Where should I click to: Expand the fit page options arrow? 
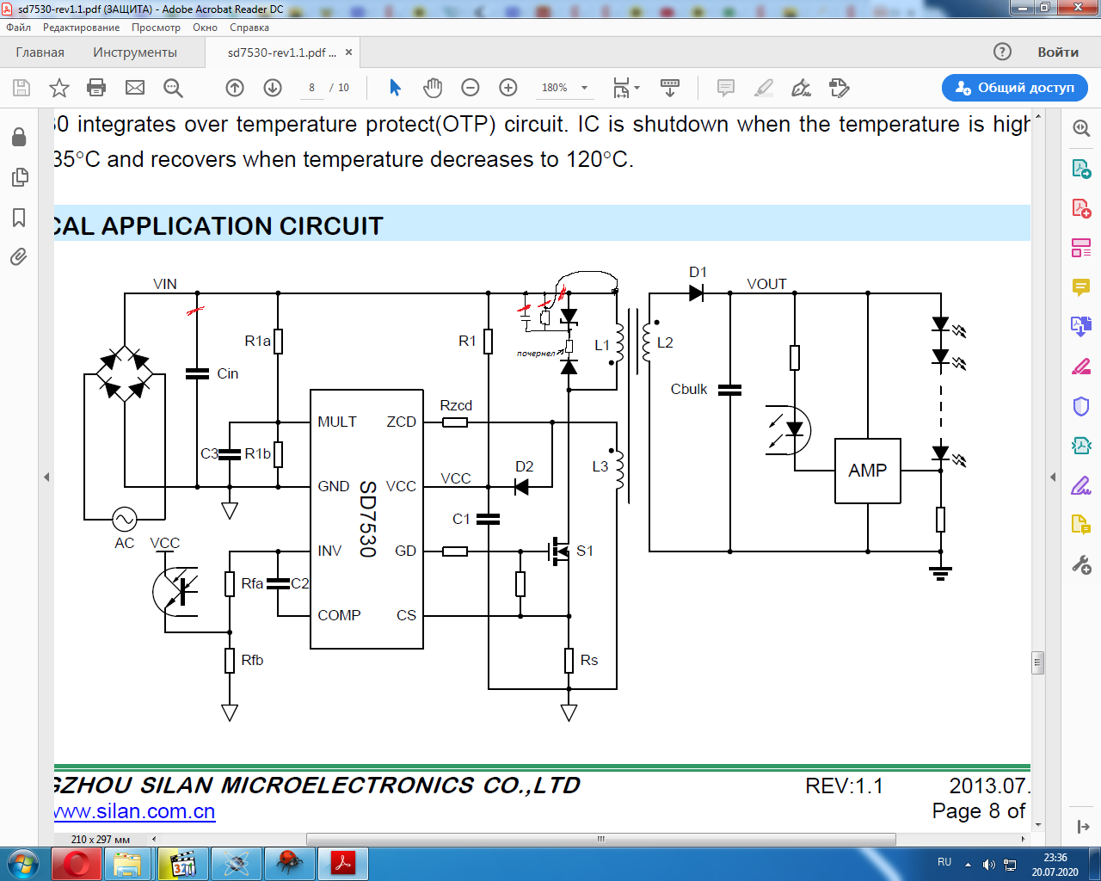pyautogui.click(x=637, y=88)
